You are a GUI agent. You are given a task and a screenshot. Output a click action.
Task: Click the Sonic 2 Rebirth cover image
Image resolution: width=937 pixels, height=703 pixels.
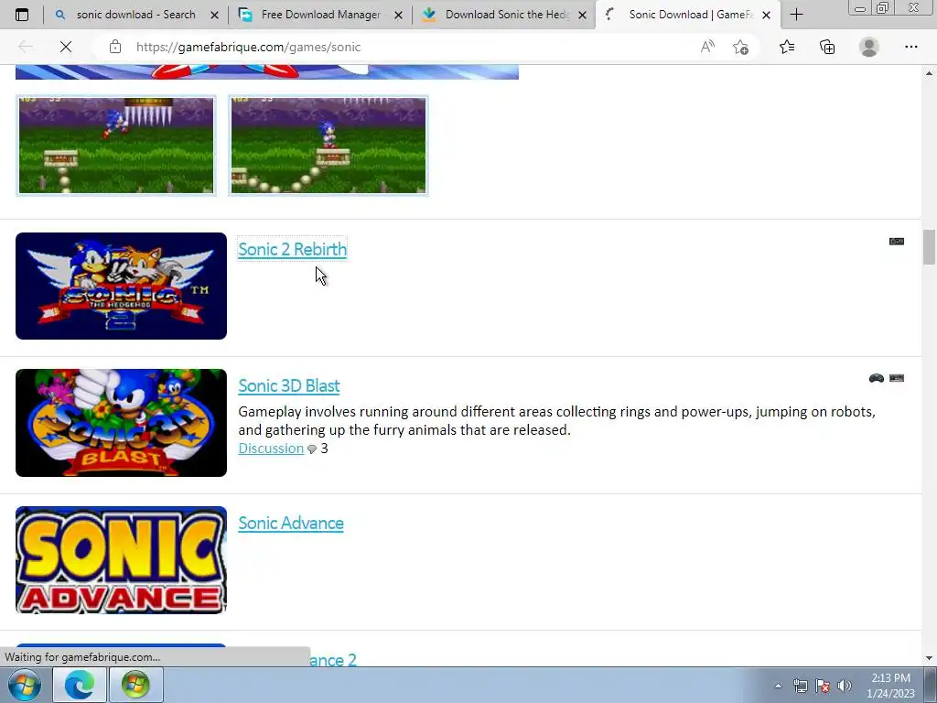[x=122, y=286]
